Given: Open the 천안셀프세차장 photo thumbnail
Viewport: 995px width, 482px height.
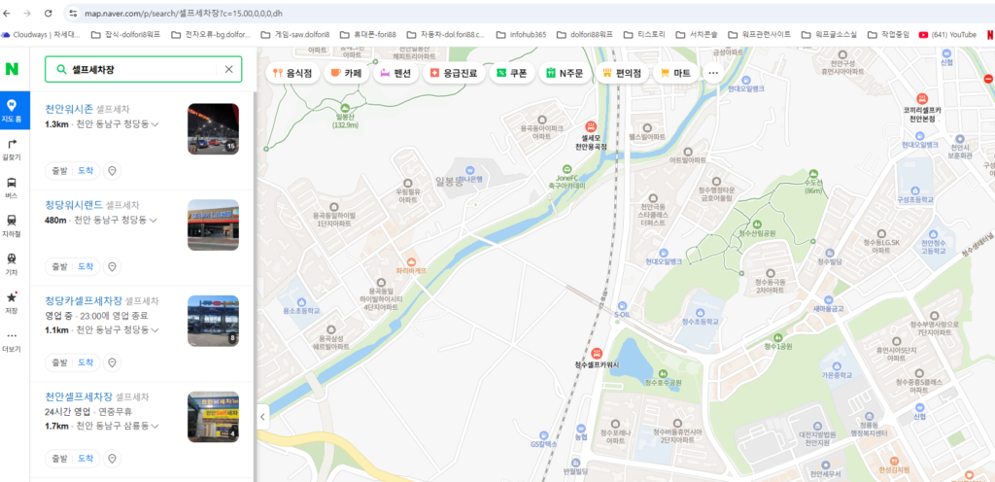Looking at the screenshot, I should (x=213, y=416).
